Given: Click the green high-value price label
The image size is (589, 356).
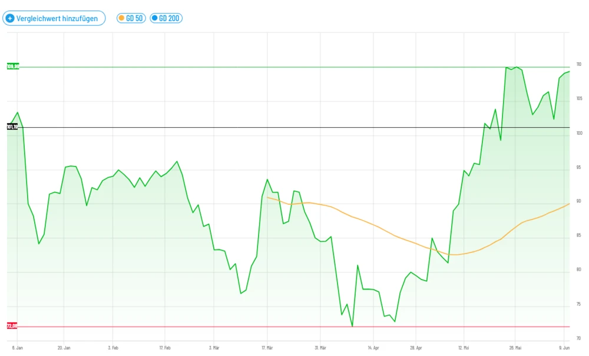Looking at the screenshot, I should click(x=12, y=66).
